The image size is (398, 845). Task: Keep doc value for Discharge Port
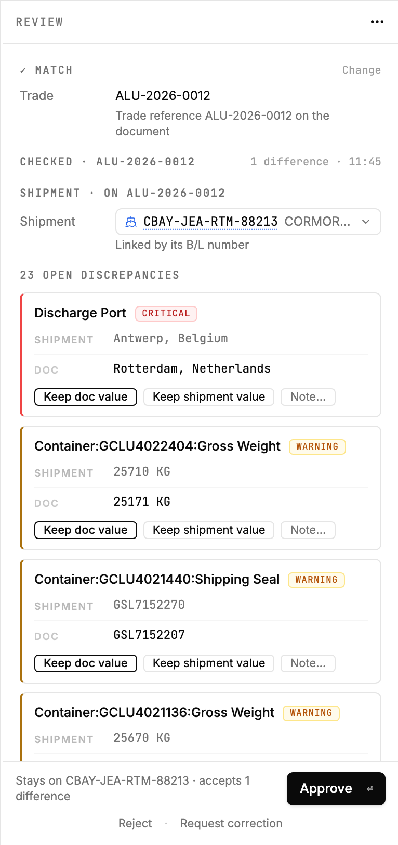[86, 397]
